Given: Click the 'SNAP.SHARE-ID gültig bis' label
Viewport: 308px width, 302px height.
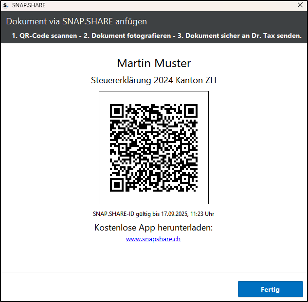Looking at the screenshot, I should (125, 213).
